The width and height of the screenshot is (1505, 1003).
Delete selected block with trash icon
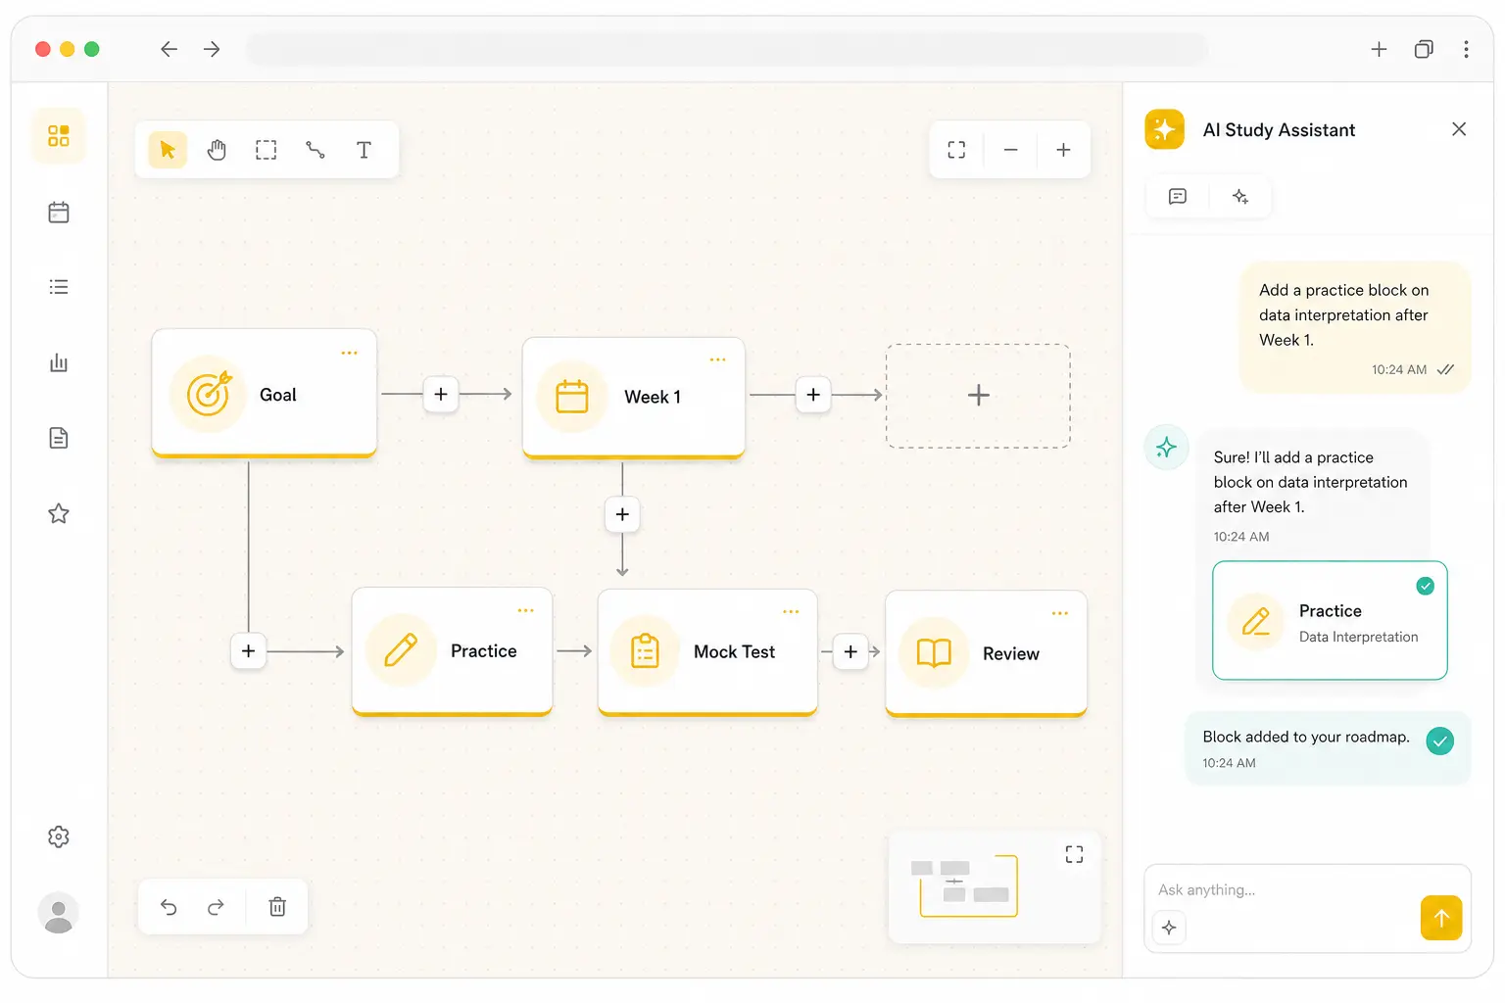tap(277, 907)
